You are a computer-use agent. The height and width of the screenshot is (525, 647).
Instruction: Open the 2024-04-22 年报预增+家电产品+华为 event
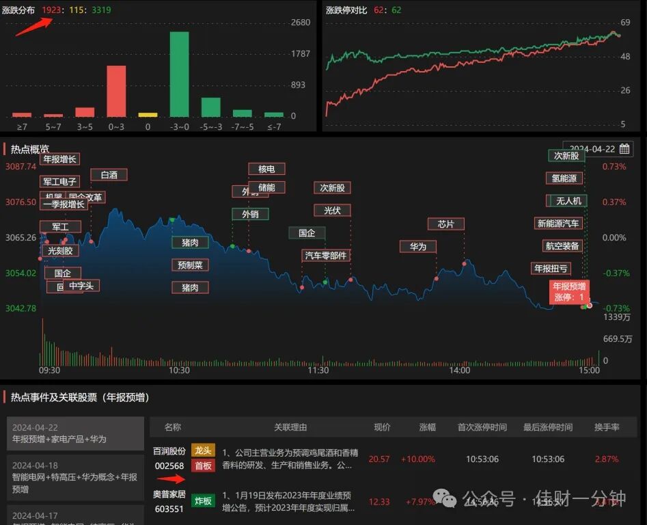click(x=76, y=433)
